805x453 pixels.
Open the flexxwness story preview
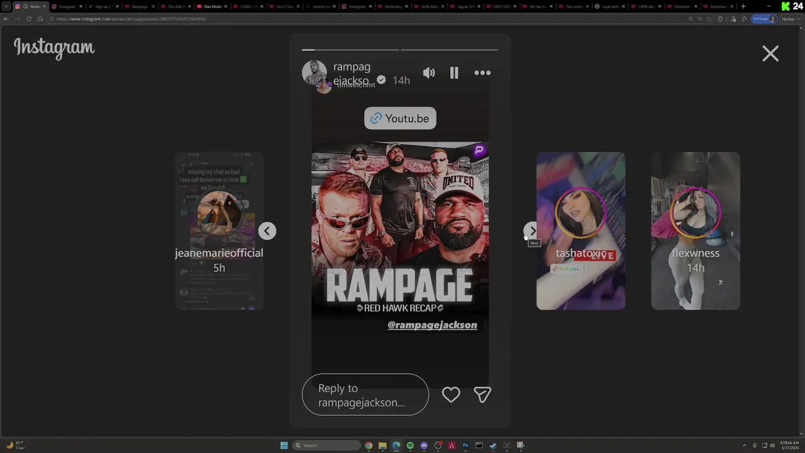tap(696, 231)
